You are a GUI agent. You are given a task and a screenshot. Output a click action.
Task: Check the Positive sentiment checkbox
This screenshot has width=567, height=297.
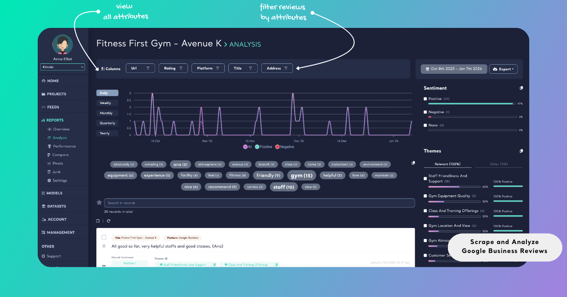tap(425, 99)
